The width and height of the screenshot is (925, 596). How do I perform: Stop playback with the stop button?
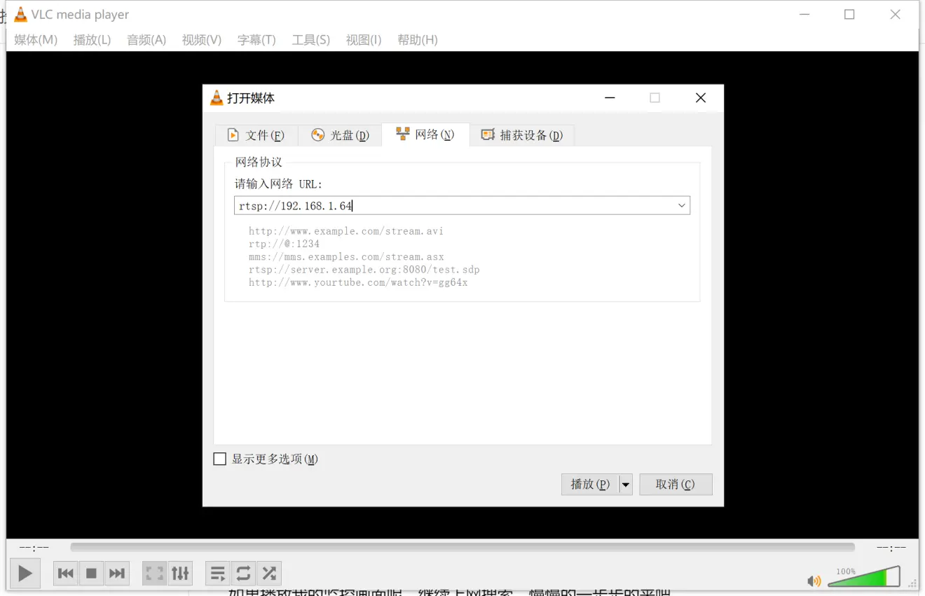point(91,574)
